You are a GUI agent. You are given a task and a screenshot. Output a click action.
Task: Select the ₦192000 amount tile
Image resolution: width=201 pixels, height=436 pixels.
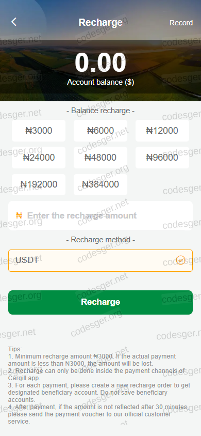[x=39, y=184]
